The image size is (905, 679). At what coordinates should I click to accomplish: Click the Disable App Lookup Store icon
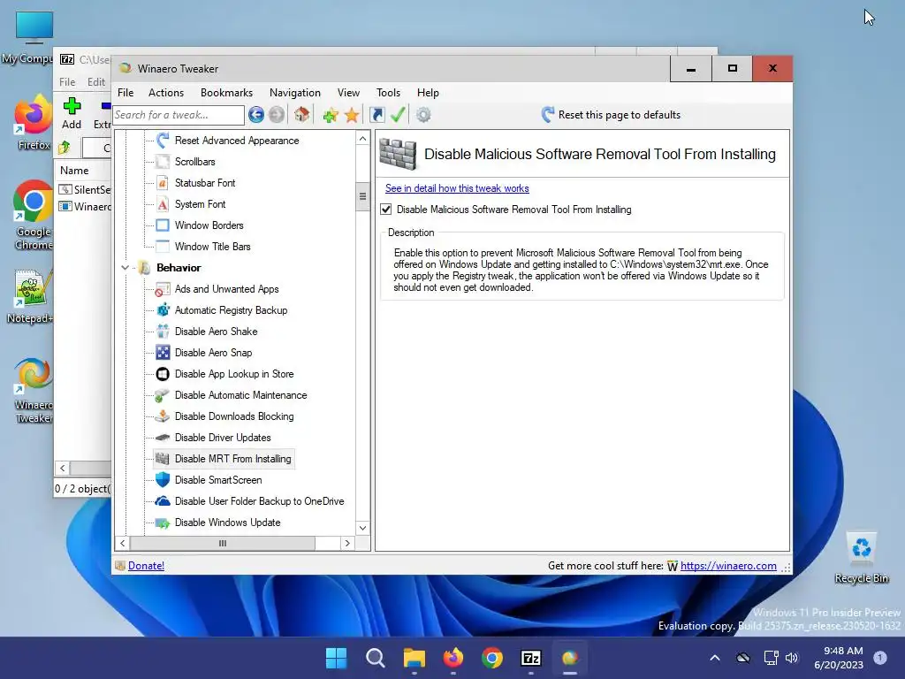pyautogui.click(x=163, y=374)
